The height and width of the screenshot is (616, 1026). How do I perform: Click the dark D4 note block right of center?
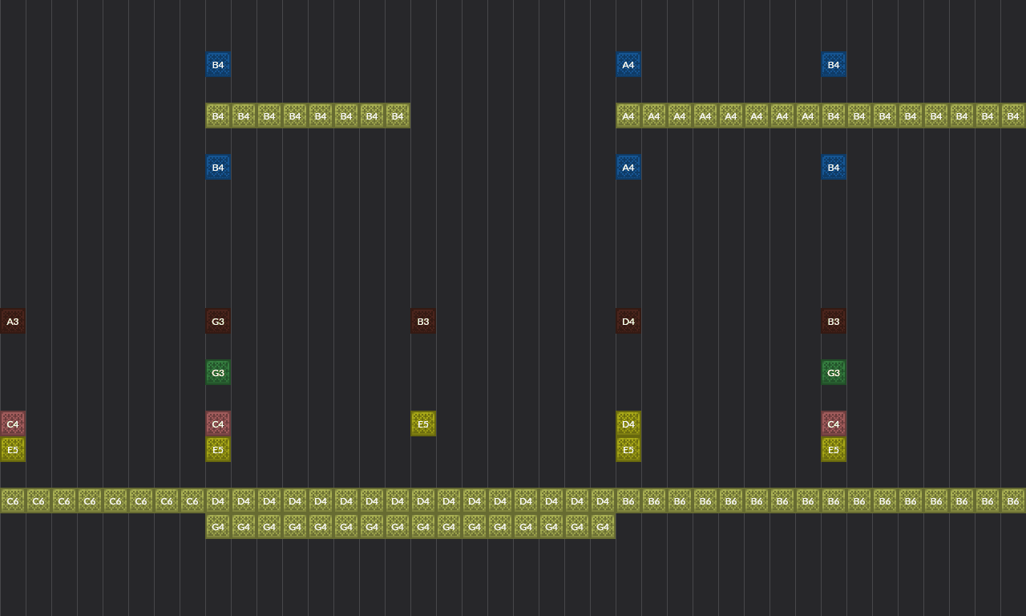(x=628, y=321)
